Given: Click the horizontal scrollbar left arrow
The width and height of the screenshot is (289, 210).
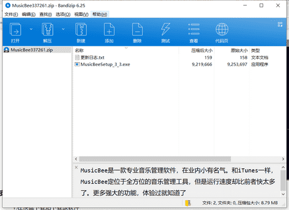Looking at the screenshot, I should [x=76, y=159].
